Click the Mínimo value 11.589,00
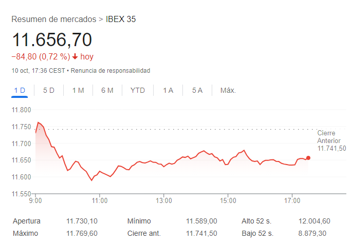Screen dimensions: 352x244 (x=201, y=221)
